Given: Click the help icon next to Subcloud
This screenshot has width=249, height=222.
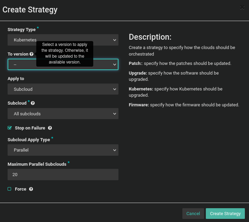Looking at the screenshot, I should tap(33, 103).
